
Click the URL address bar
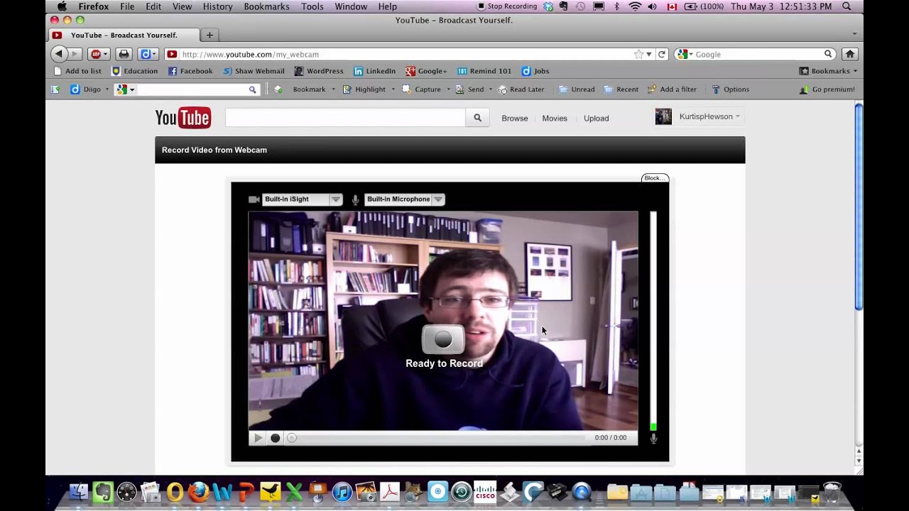(405, 54)
